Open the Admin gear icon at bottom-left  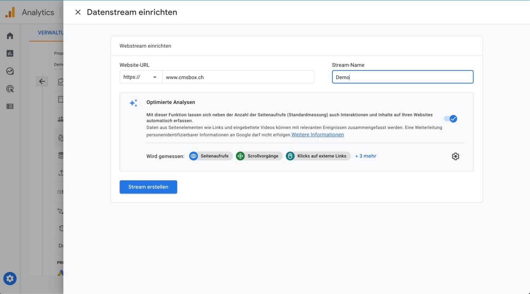10,278
